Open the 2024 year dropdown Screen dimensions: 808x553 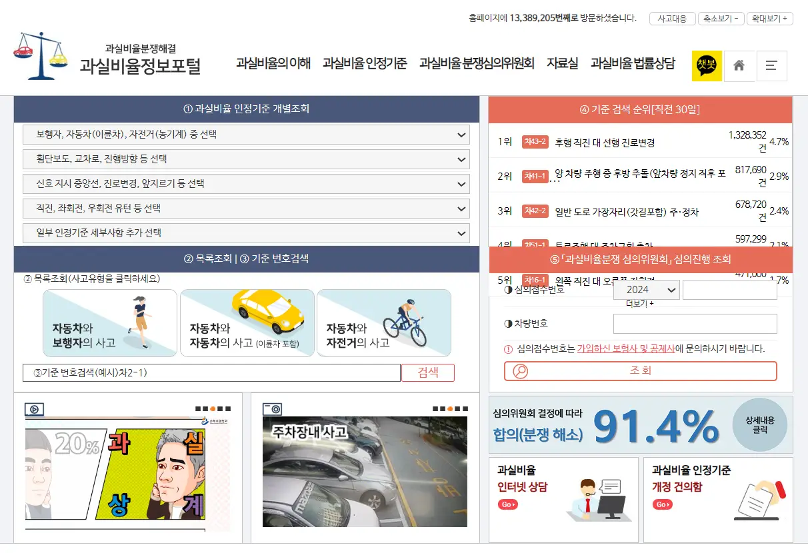click(646, 290)
